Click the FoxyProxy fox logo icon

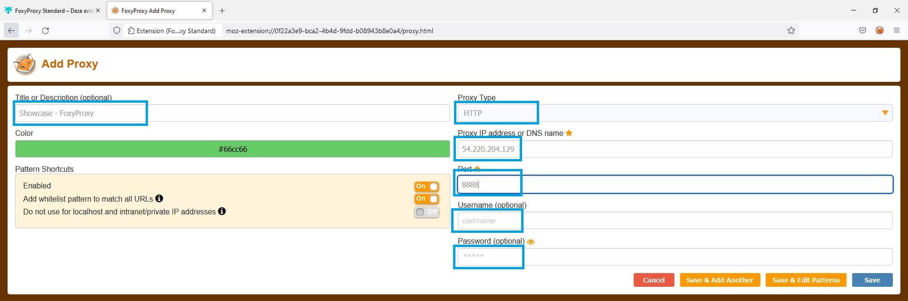click(25, 64)
